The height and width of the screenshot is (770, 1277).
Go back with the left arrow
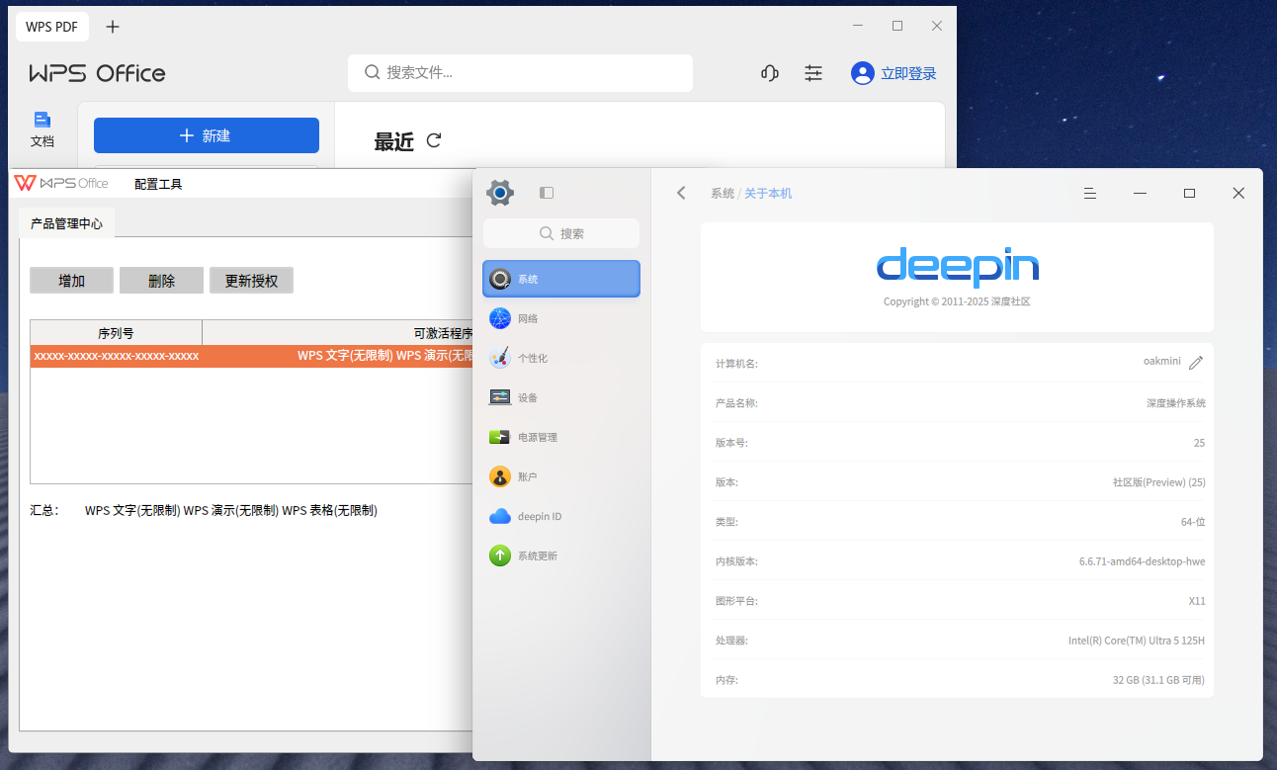[x=681, y=193]
